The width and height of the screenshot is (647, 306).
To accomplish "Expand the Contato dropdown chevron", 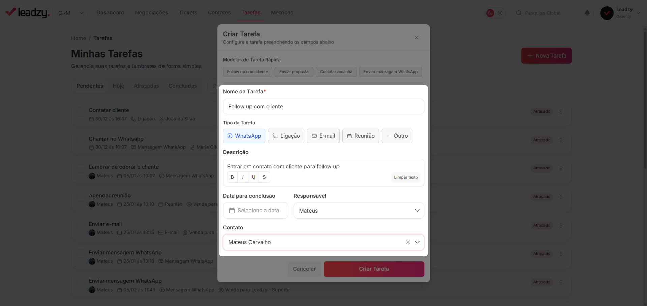I will pos(417,242).
